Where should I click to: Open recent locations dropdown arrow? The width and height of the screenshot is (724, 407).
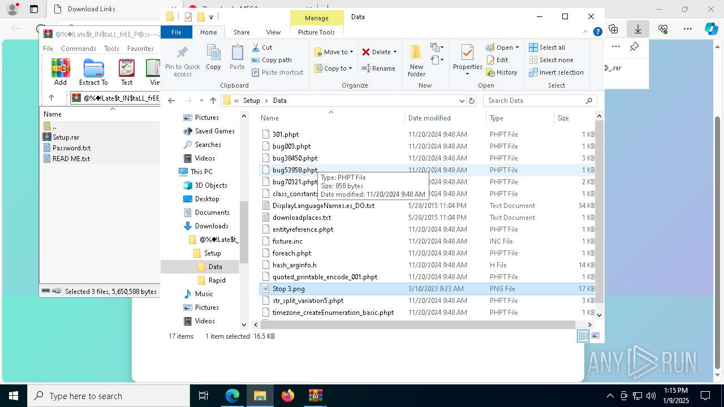tap(201, 101)
